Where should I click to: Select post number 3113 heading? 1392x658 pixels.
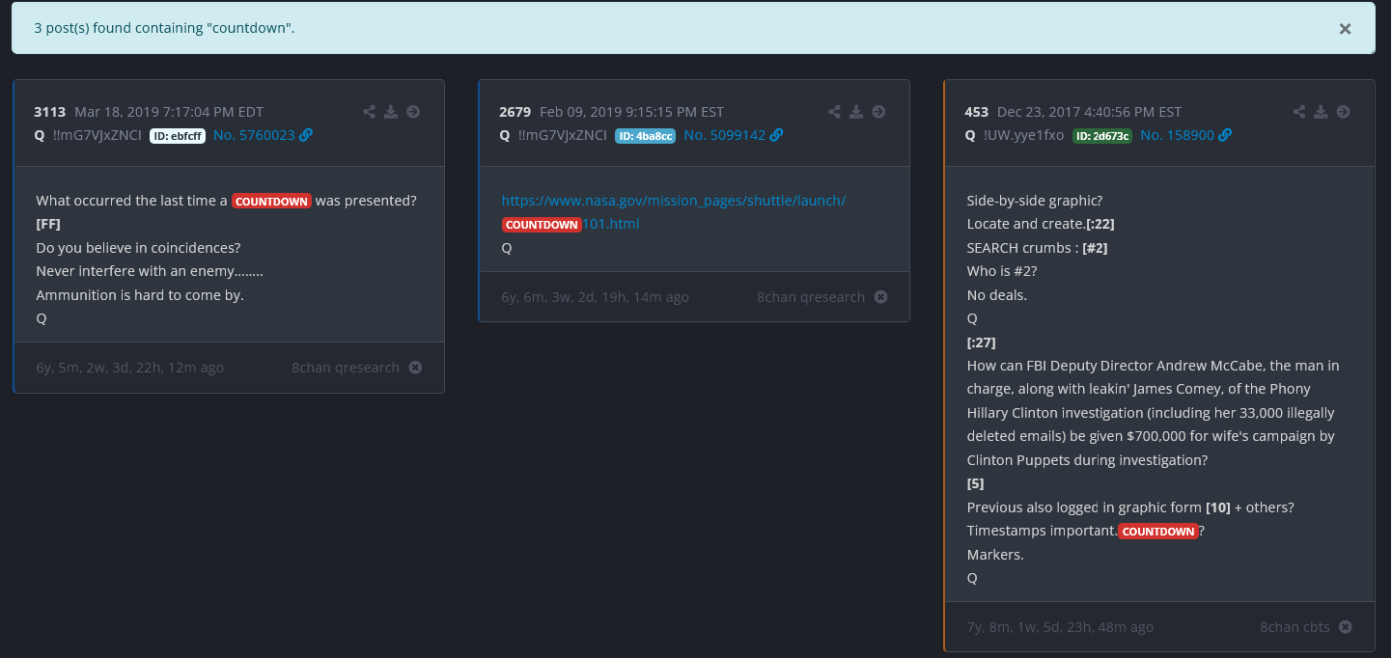pyautogui.click(x=51, y=112)
